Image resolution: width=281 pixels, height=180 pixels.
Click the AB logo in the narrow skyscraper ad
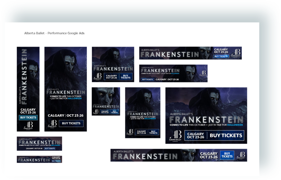click(28, 126)
